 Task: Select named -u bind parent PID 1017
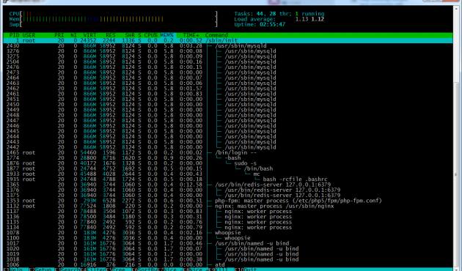tap(228, 243)
